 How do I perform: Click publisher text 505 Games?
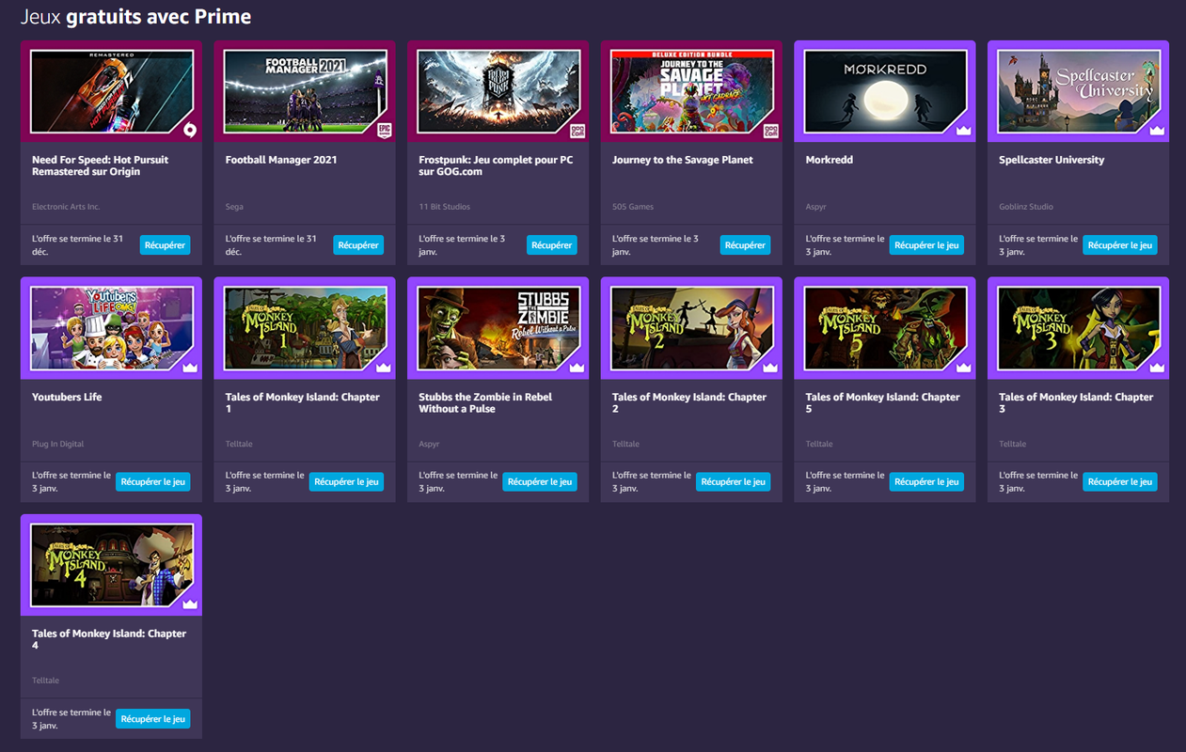(x=633, y=207)
